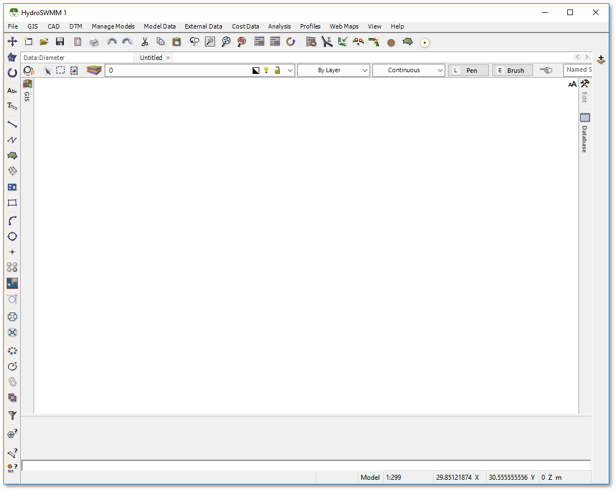Image resolution: width=616 pixels, height=491 pixels.
Task: Click the arrow pointer select icon
Action: point(48,71)
